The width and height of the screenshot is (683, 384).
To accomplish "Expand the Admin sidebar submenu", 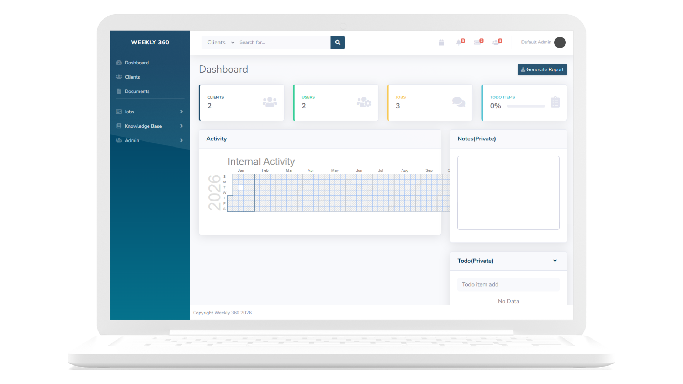I will pyautogui.click(x=181, y=140).
